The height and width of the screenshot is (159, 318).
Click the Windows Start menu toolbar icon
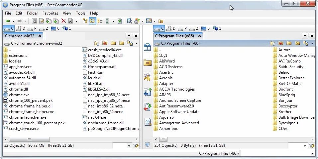pos(137,21)
